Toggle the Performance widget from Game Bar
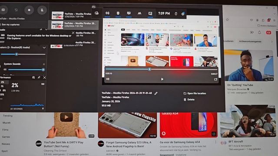The height and width of the screenshot is (156, 278). click(x=129, y=13)
